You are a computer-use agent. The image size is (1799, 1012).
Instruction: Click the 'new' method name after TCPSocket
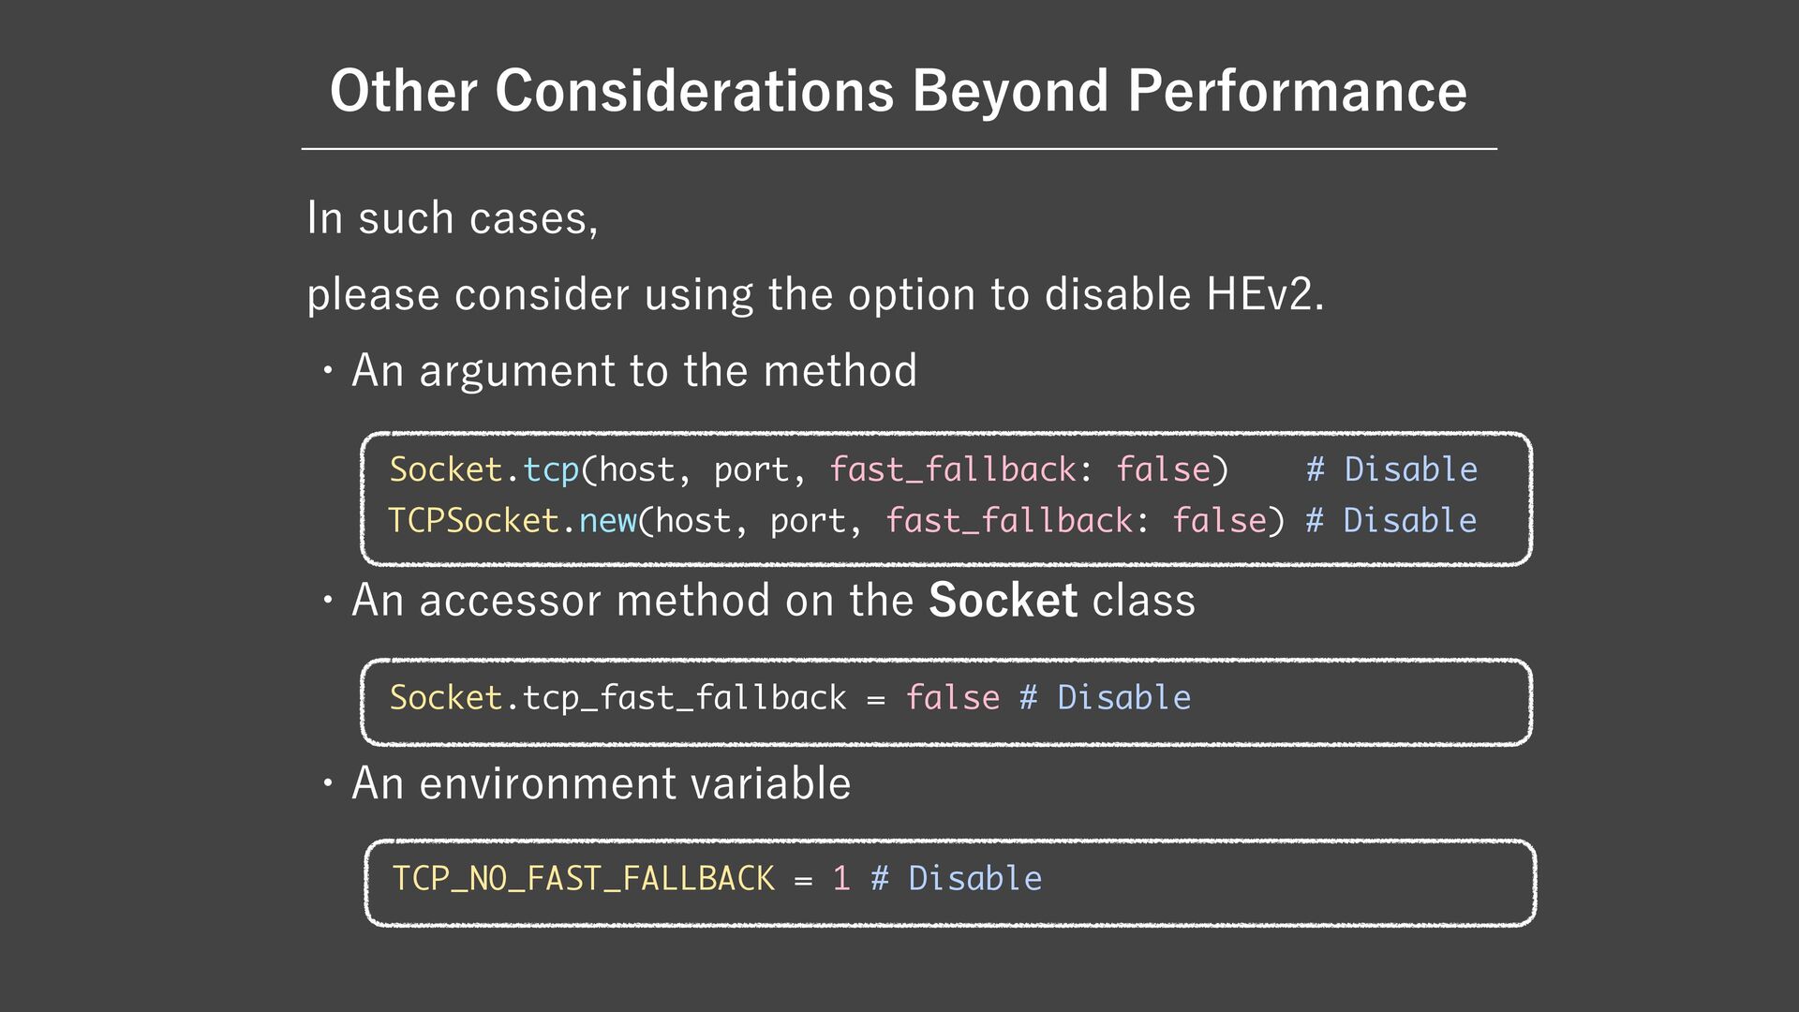pyautogui.click(x=607, y=520)
